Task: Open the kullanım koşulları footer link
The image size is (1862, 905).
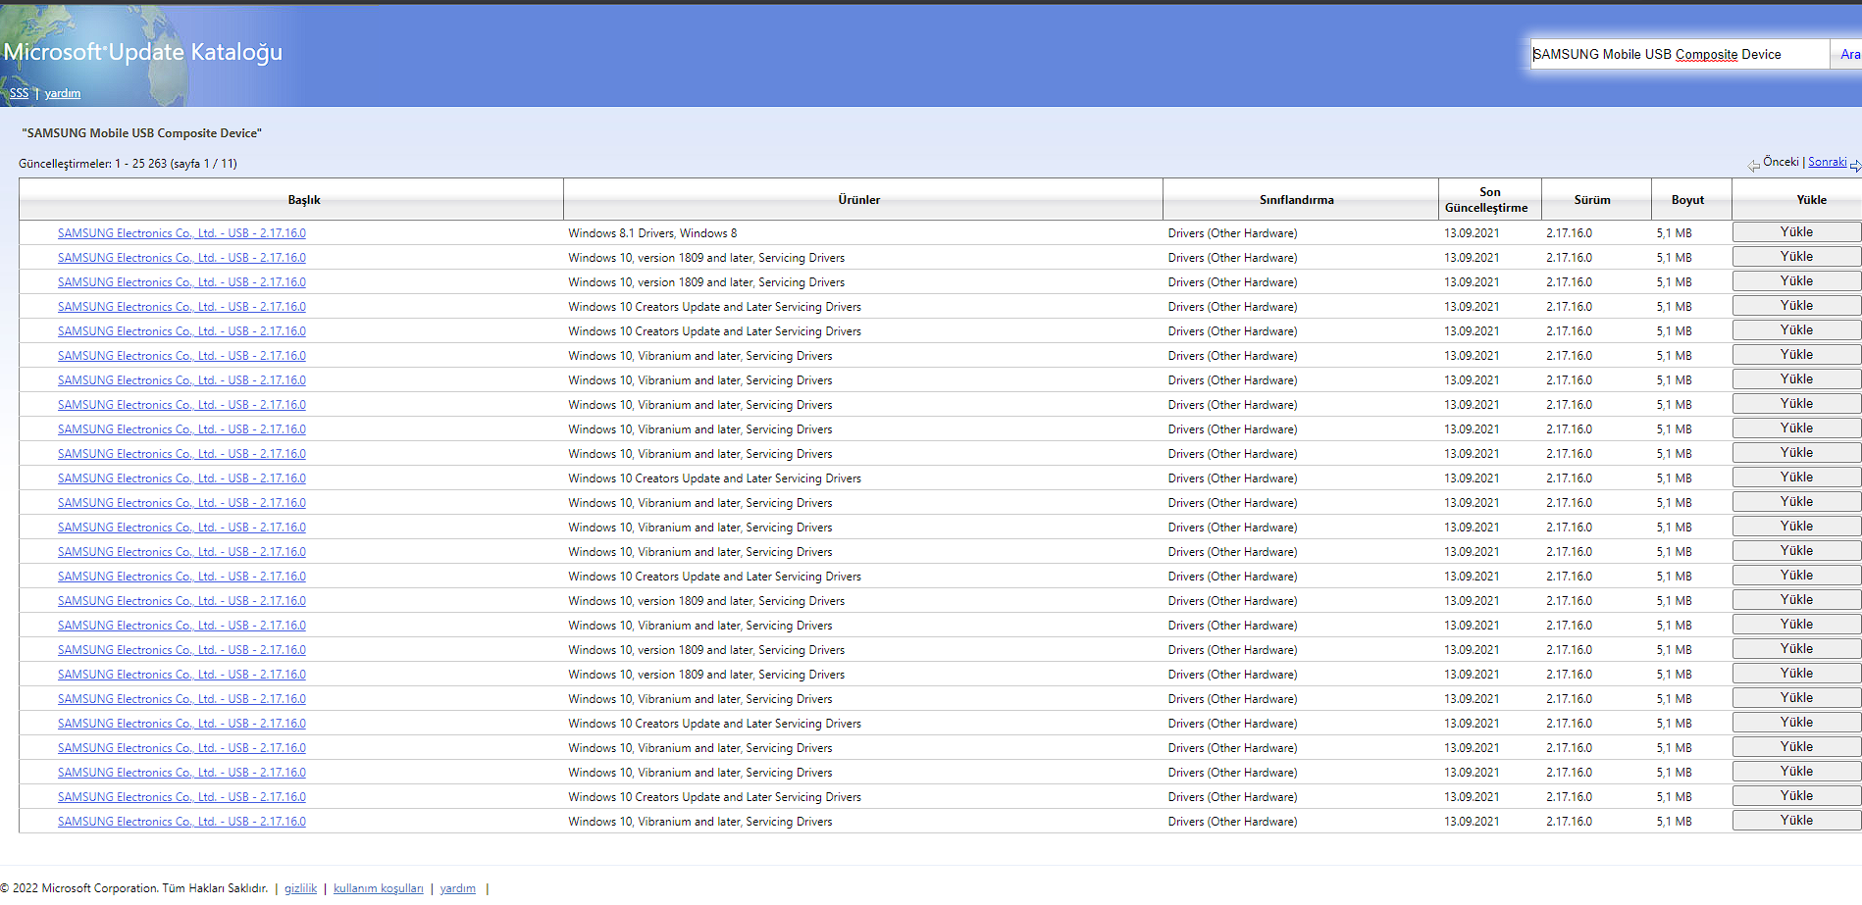Action: point(379,888)
